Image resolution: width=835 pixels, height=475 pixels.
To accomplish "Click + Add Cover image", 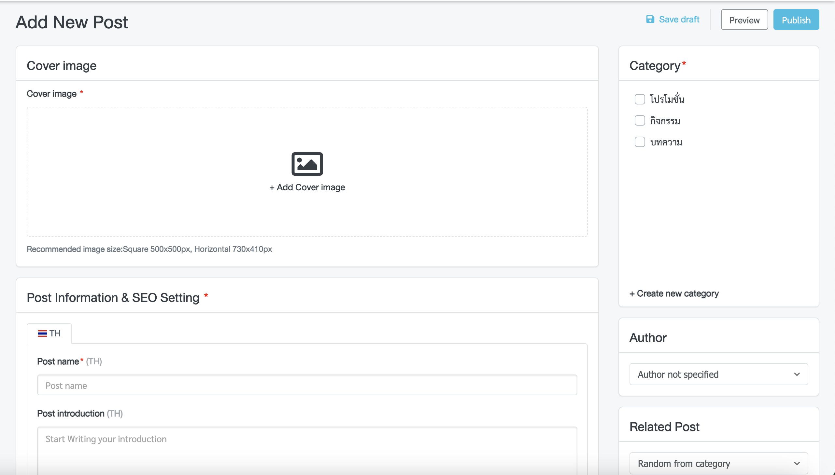I will click(307, 187).
